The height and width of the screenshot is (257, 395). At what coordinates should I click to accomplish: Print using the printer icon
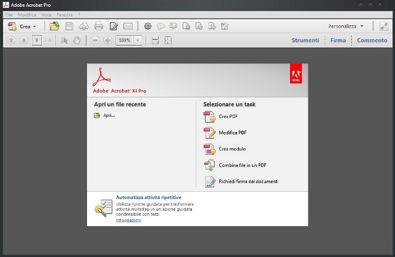(99, 26)
